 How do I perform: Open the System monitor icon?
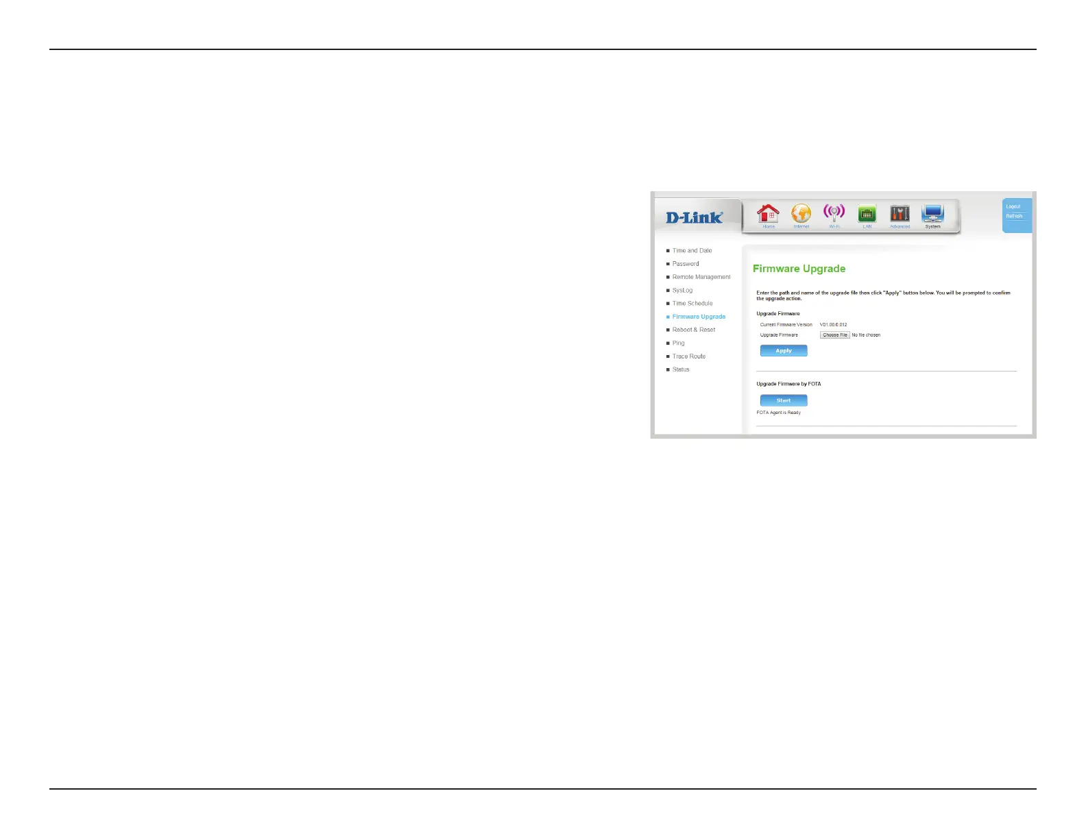(x=932, y=213)
